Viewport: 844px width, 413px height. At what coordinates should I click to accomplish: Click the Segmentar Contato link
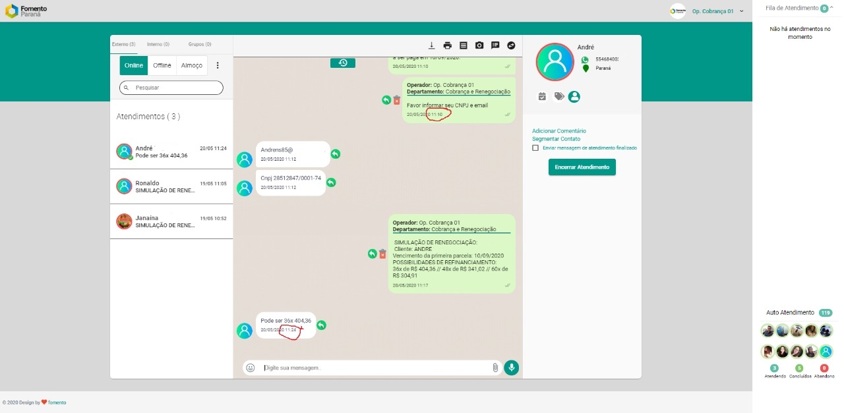557,139
